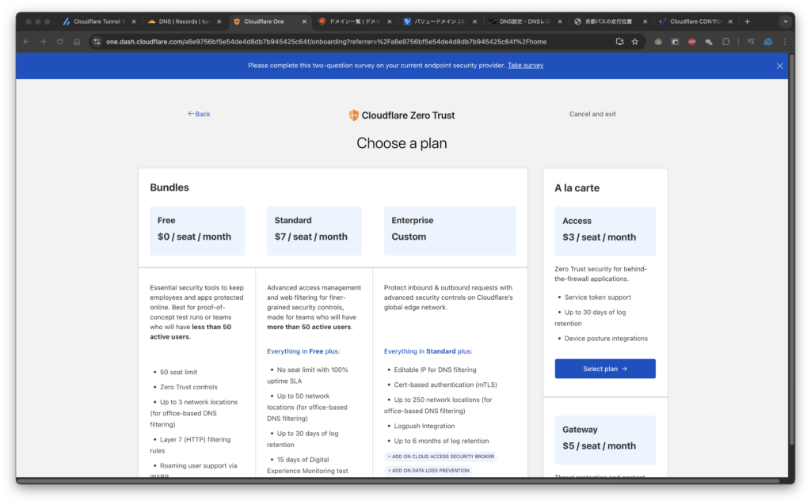
Task: Open a new browser tab
Action: (x=748, y=21)
